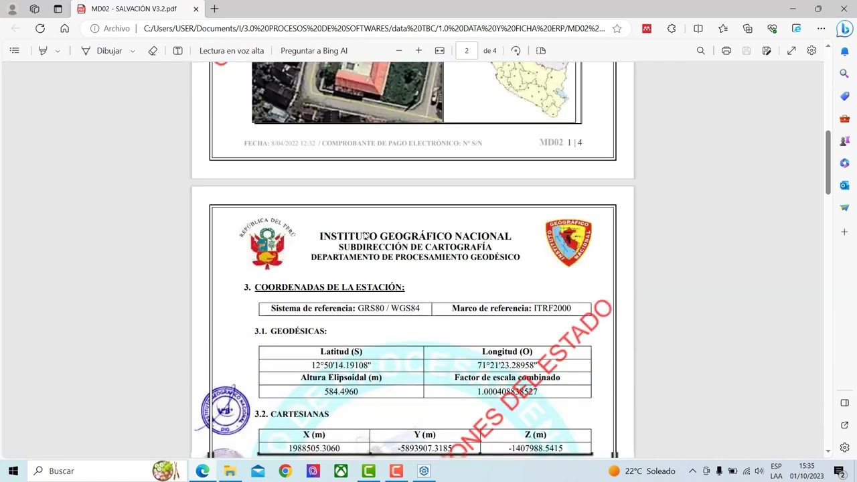Open find in PDF search

tap(701, 51)
